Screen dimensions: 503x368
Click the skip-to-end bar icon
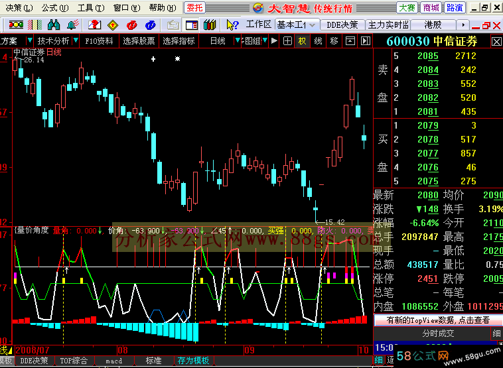[x=366, y=40]
